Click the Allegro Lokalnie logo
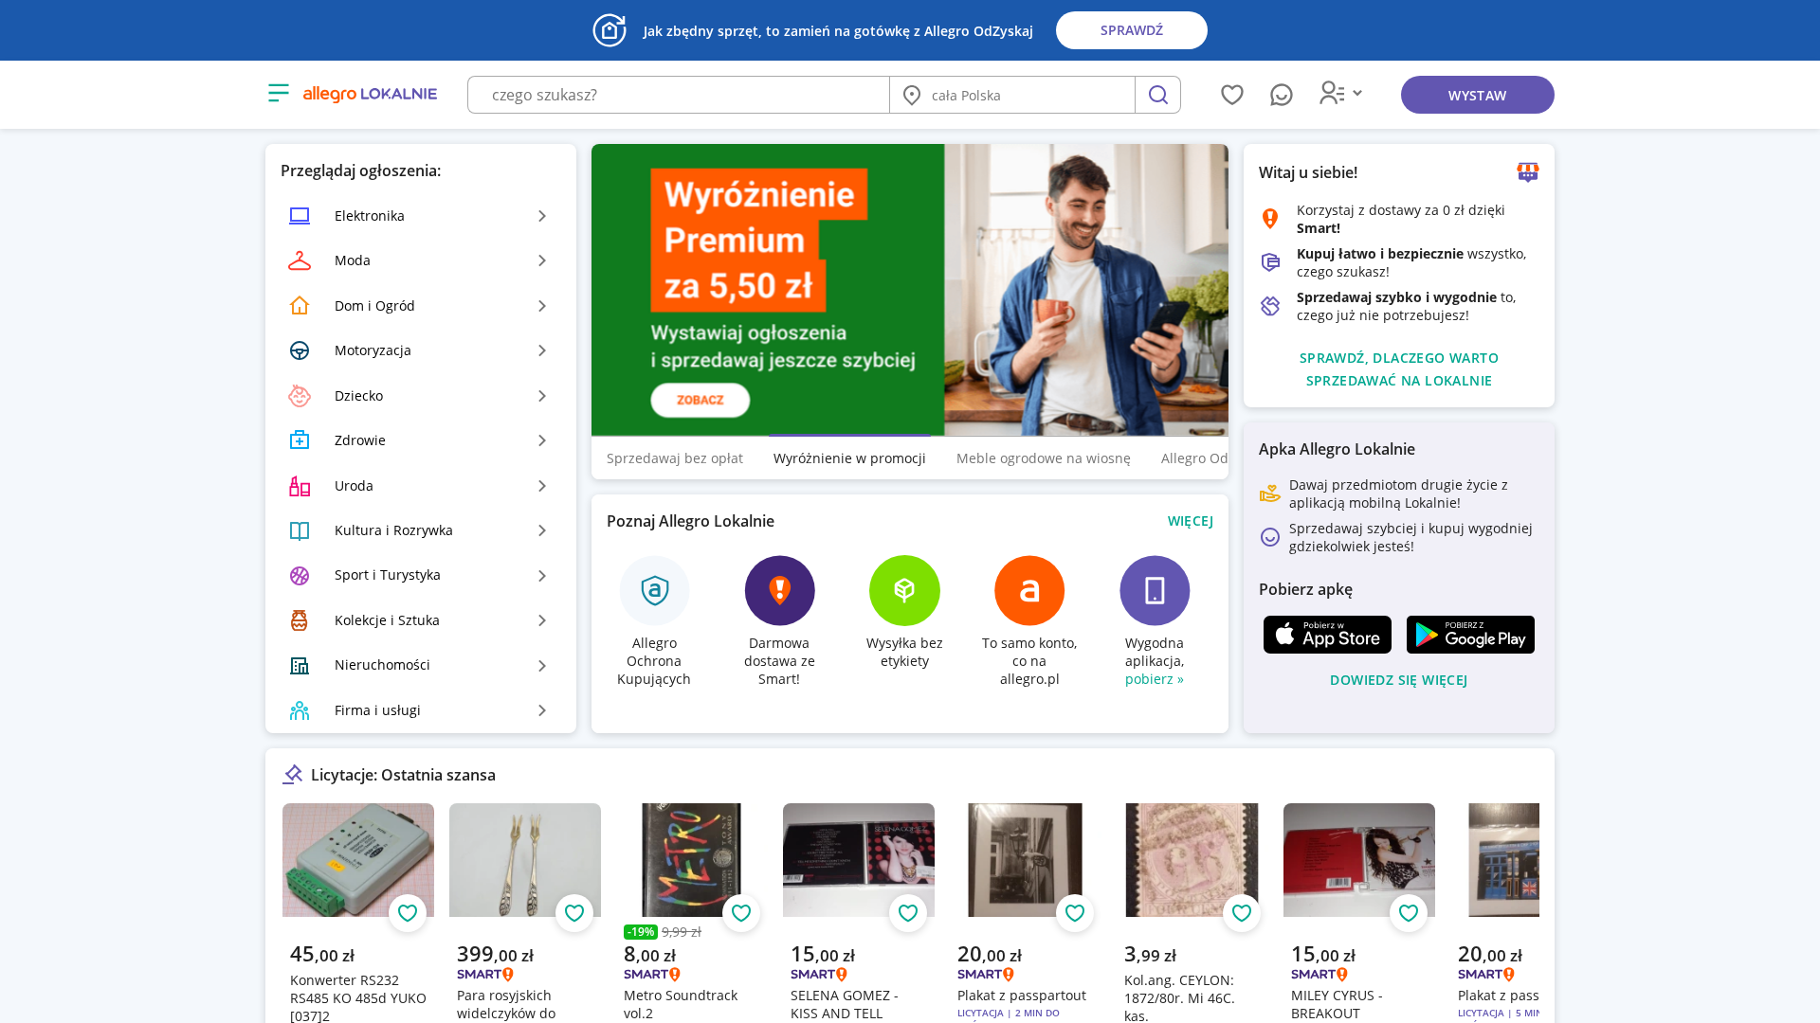The height and width of the screenshot is (1023, 1820). pos(370,94)
